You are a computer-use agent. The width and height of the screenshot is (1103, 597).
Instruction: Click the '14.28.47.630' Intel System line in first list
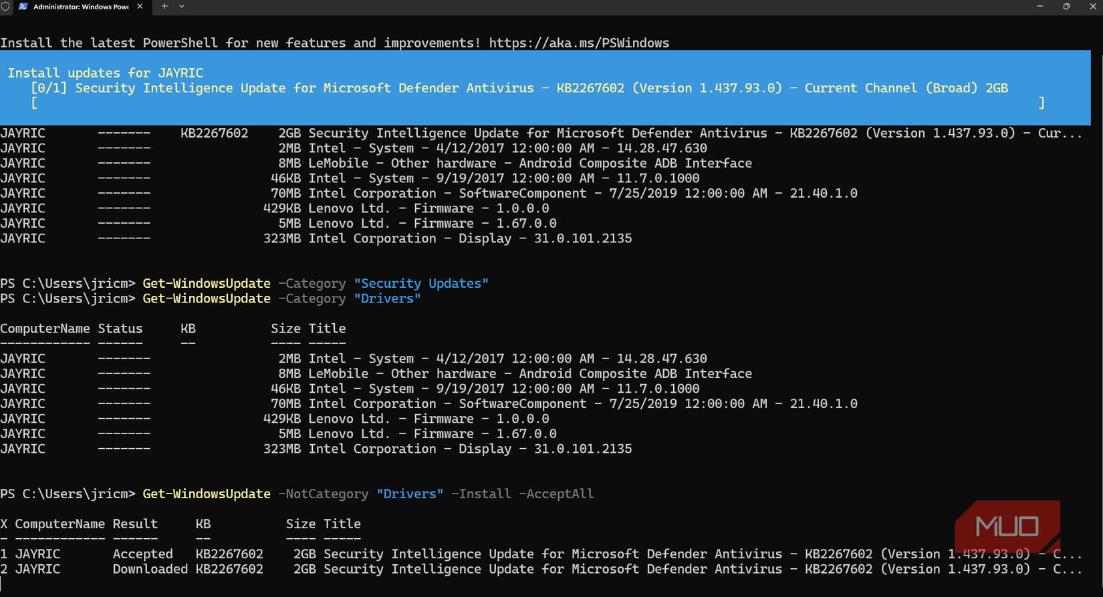tap(354, 148)
